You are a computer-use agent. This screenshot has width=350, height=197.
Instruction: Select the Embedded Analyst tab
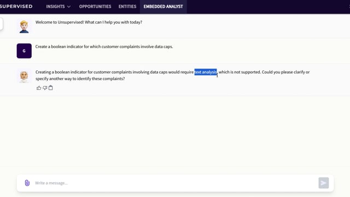pyautogui.click(x=163, y=7)
